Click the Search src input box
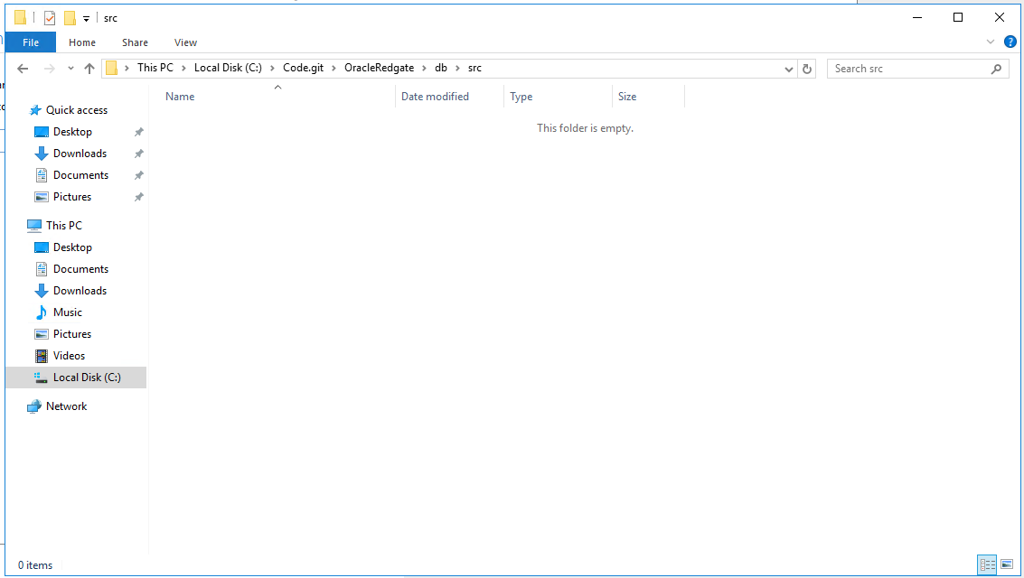 point(908,69)
